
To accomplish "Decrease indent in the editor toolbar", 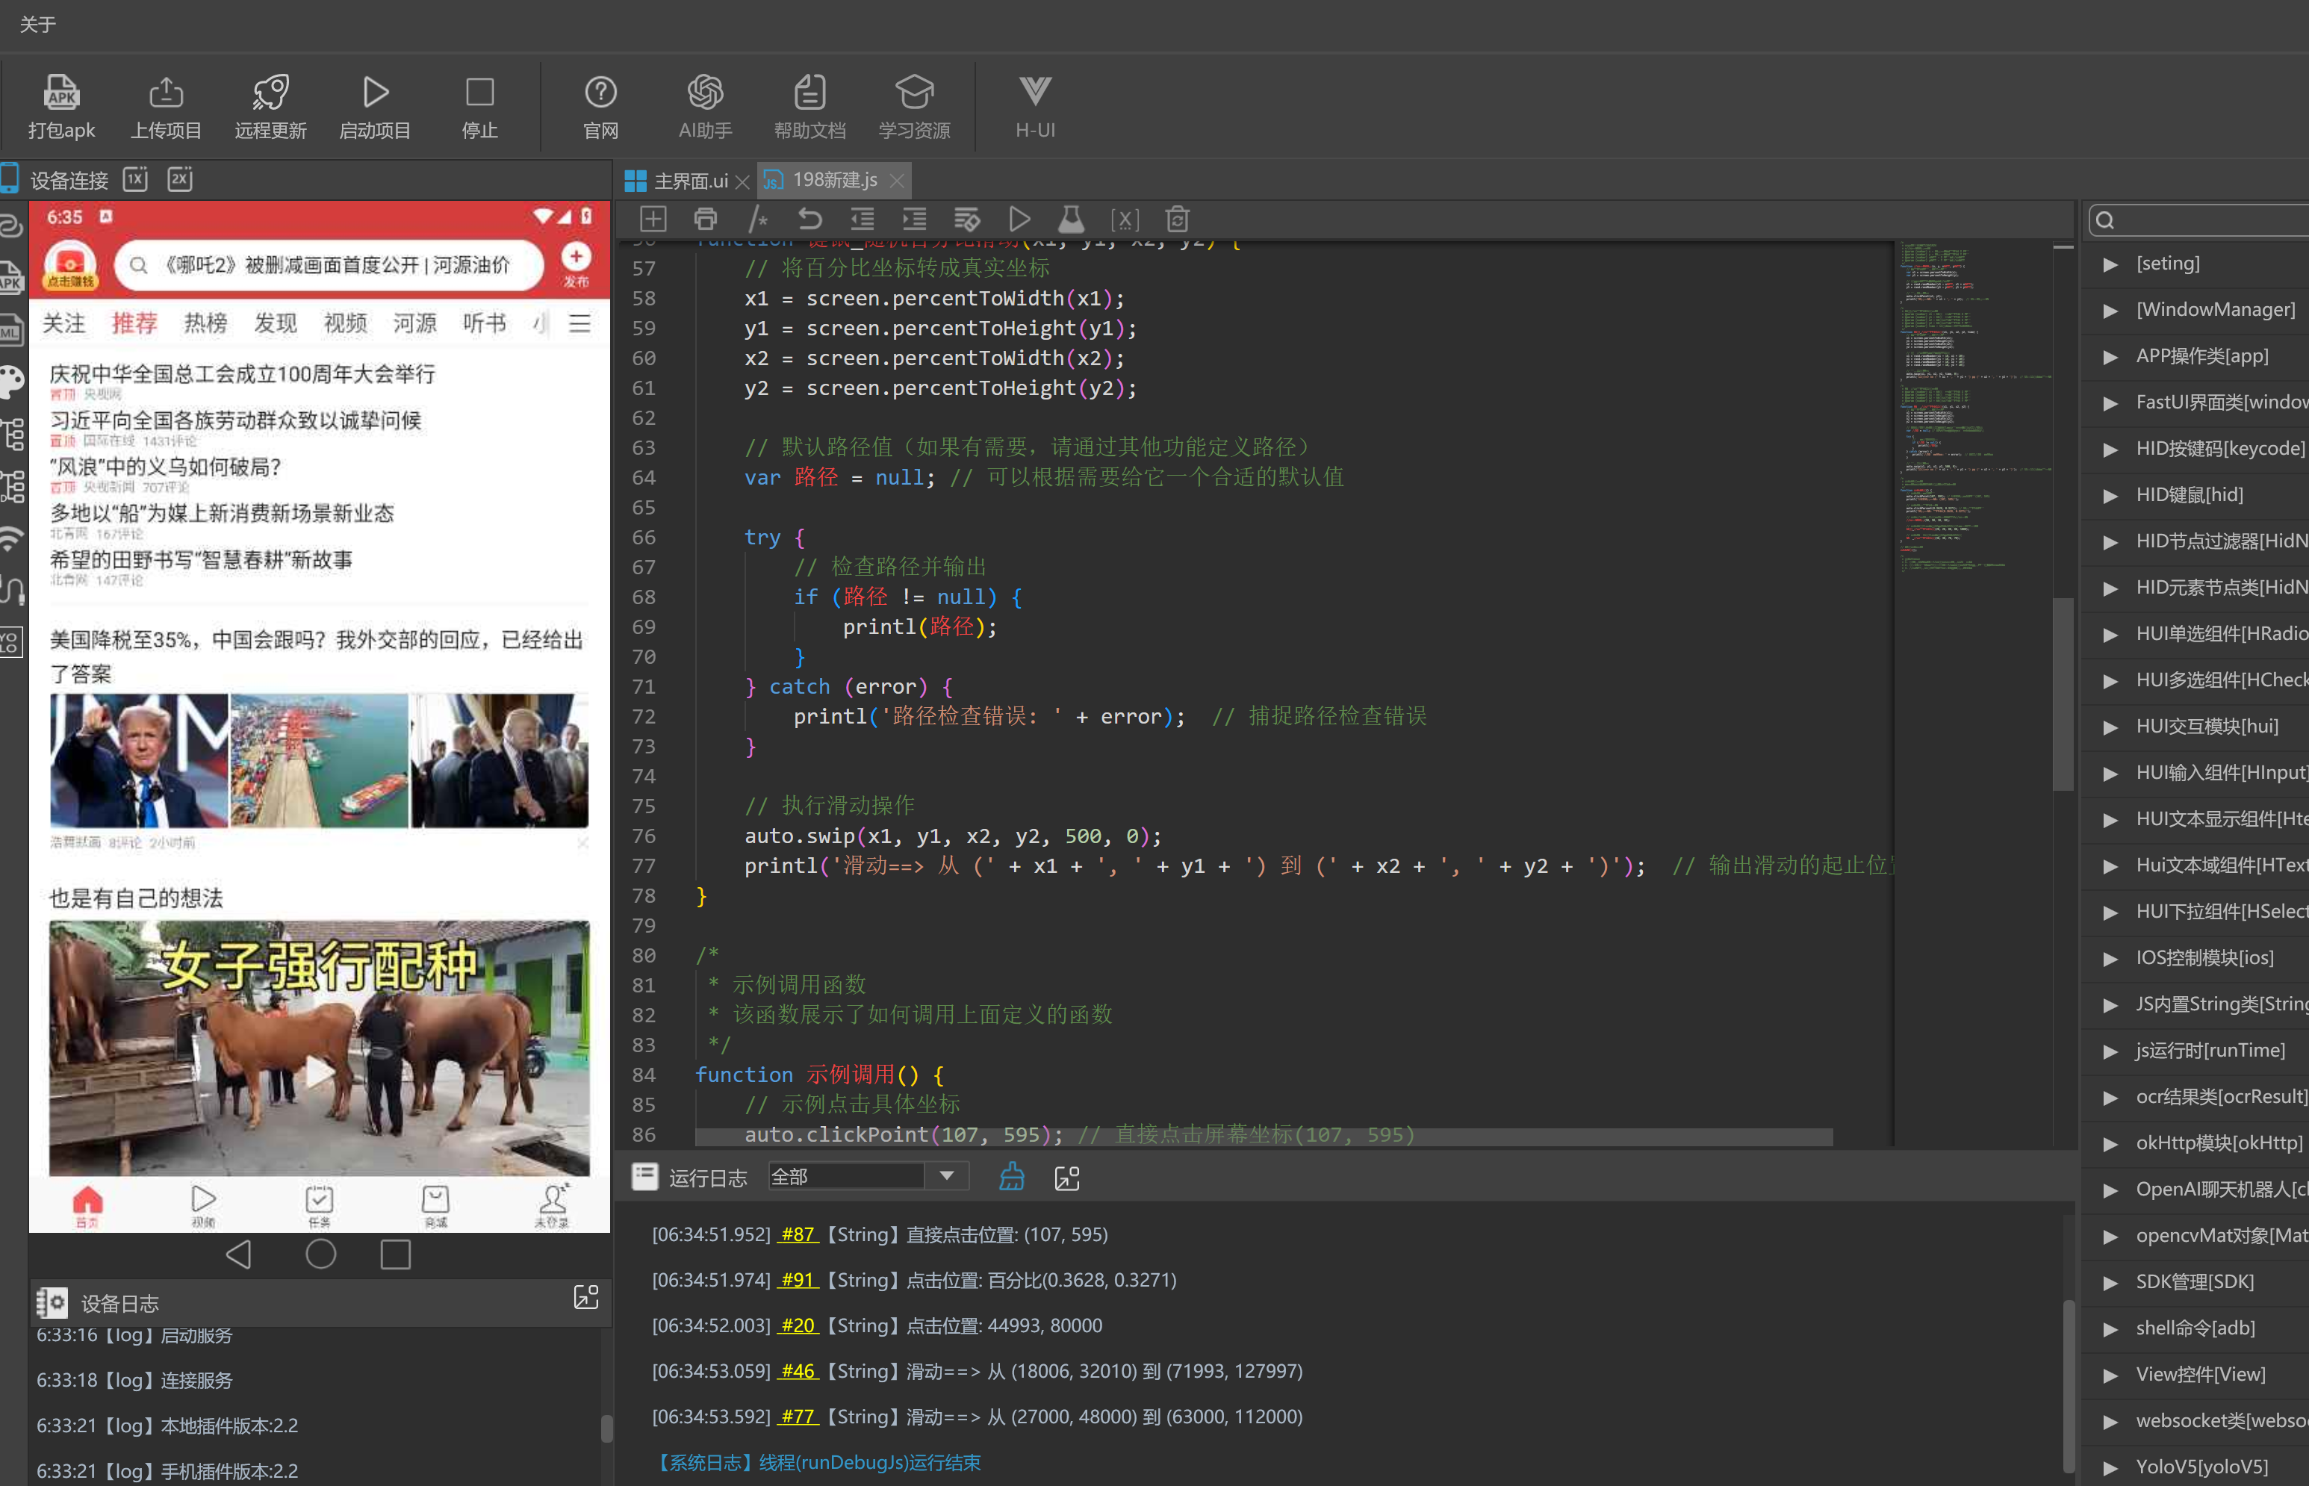I will pyautogui.click(x=863, y=219).
